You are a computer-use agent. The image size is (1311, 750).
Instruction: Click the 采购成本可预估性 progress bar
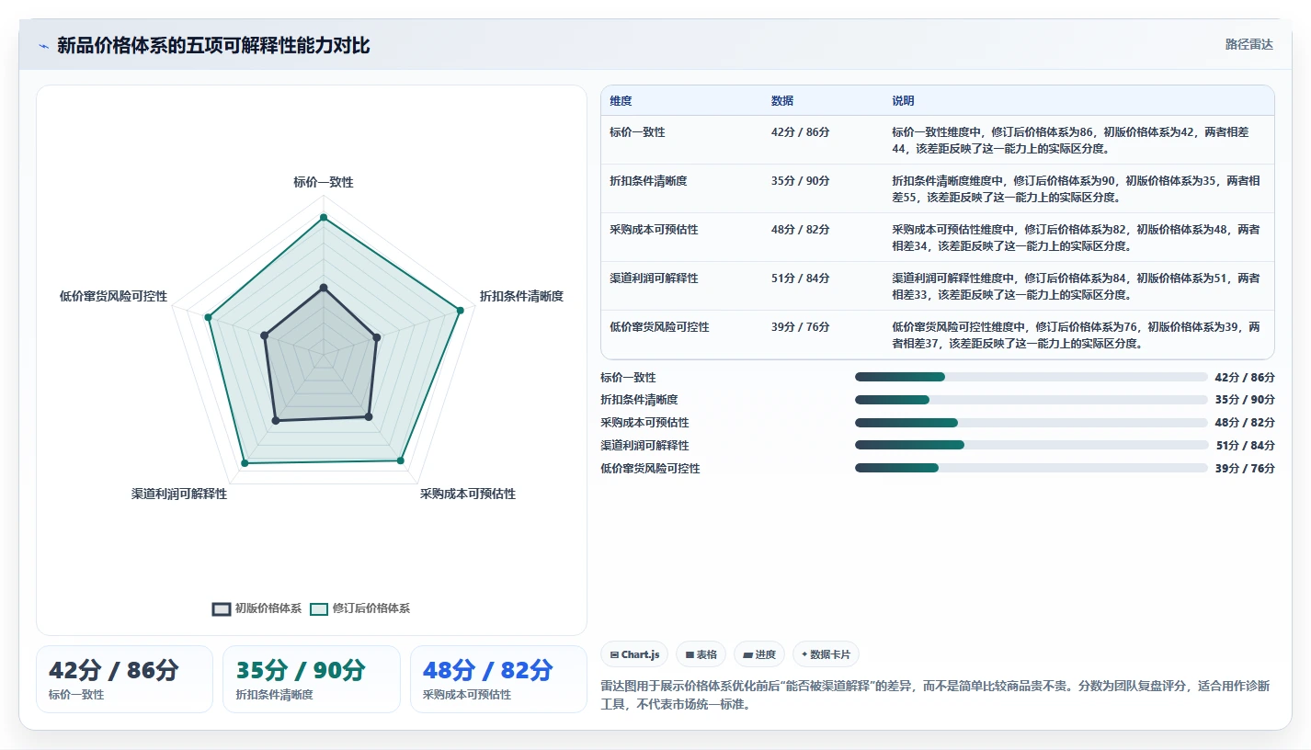coord(1031,423)
